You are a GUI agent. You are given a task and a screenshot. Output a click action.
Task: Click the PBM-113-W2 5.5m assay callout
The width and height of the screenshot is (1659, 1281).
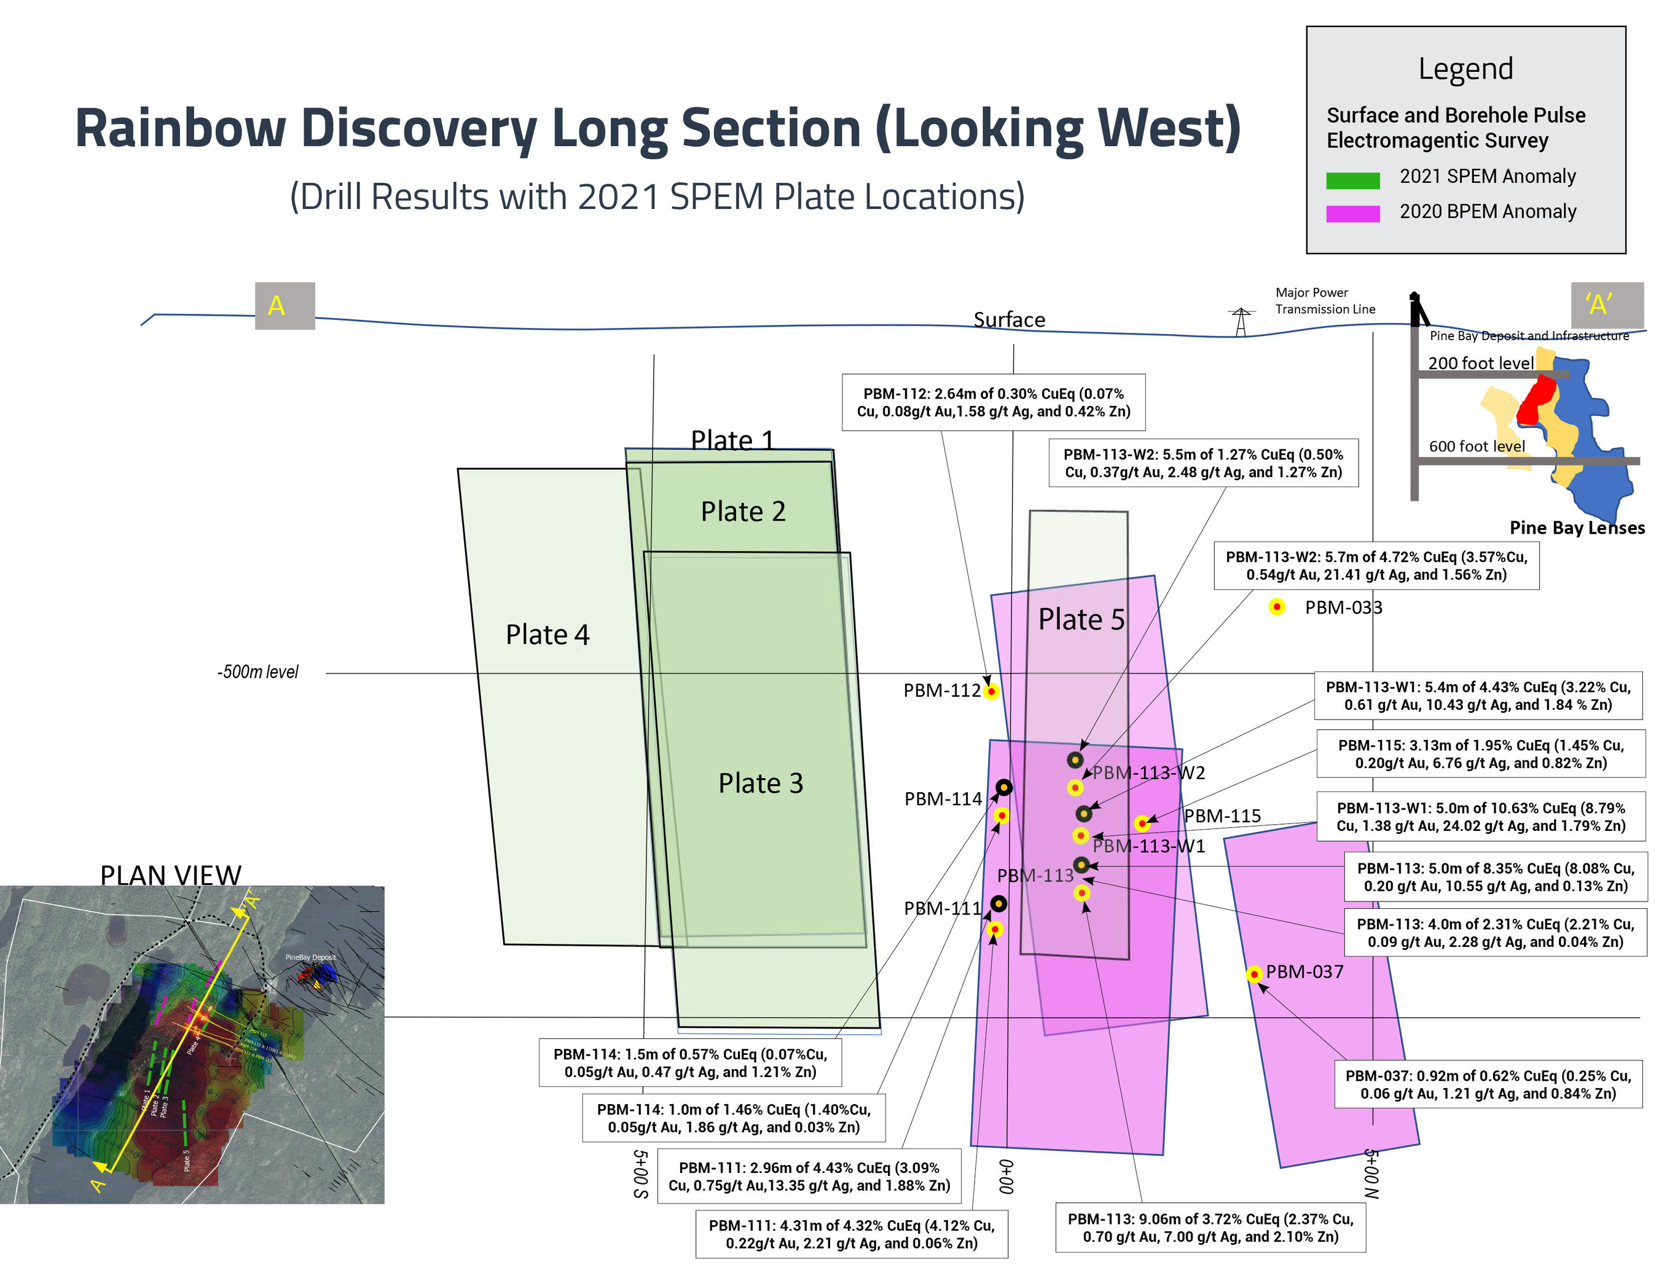[x=1203, y=463]
